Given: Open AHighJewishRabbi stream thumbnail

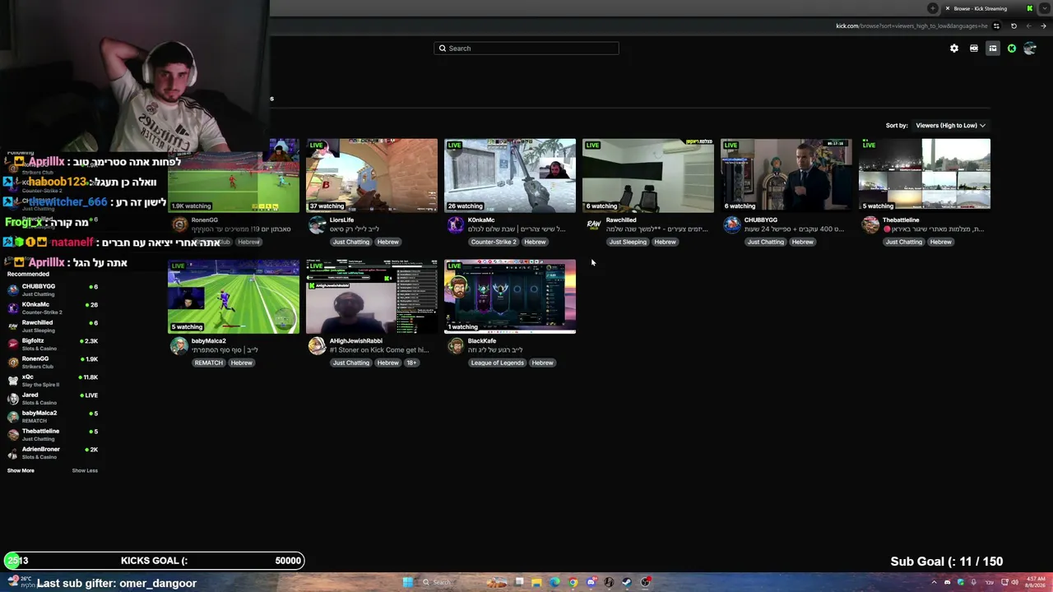Looking at the screenshot, I should pos(372,296).
